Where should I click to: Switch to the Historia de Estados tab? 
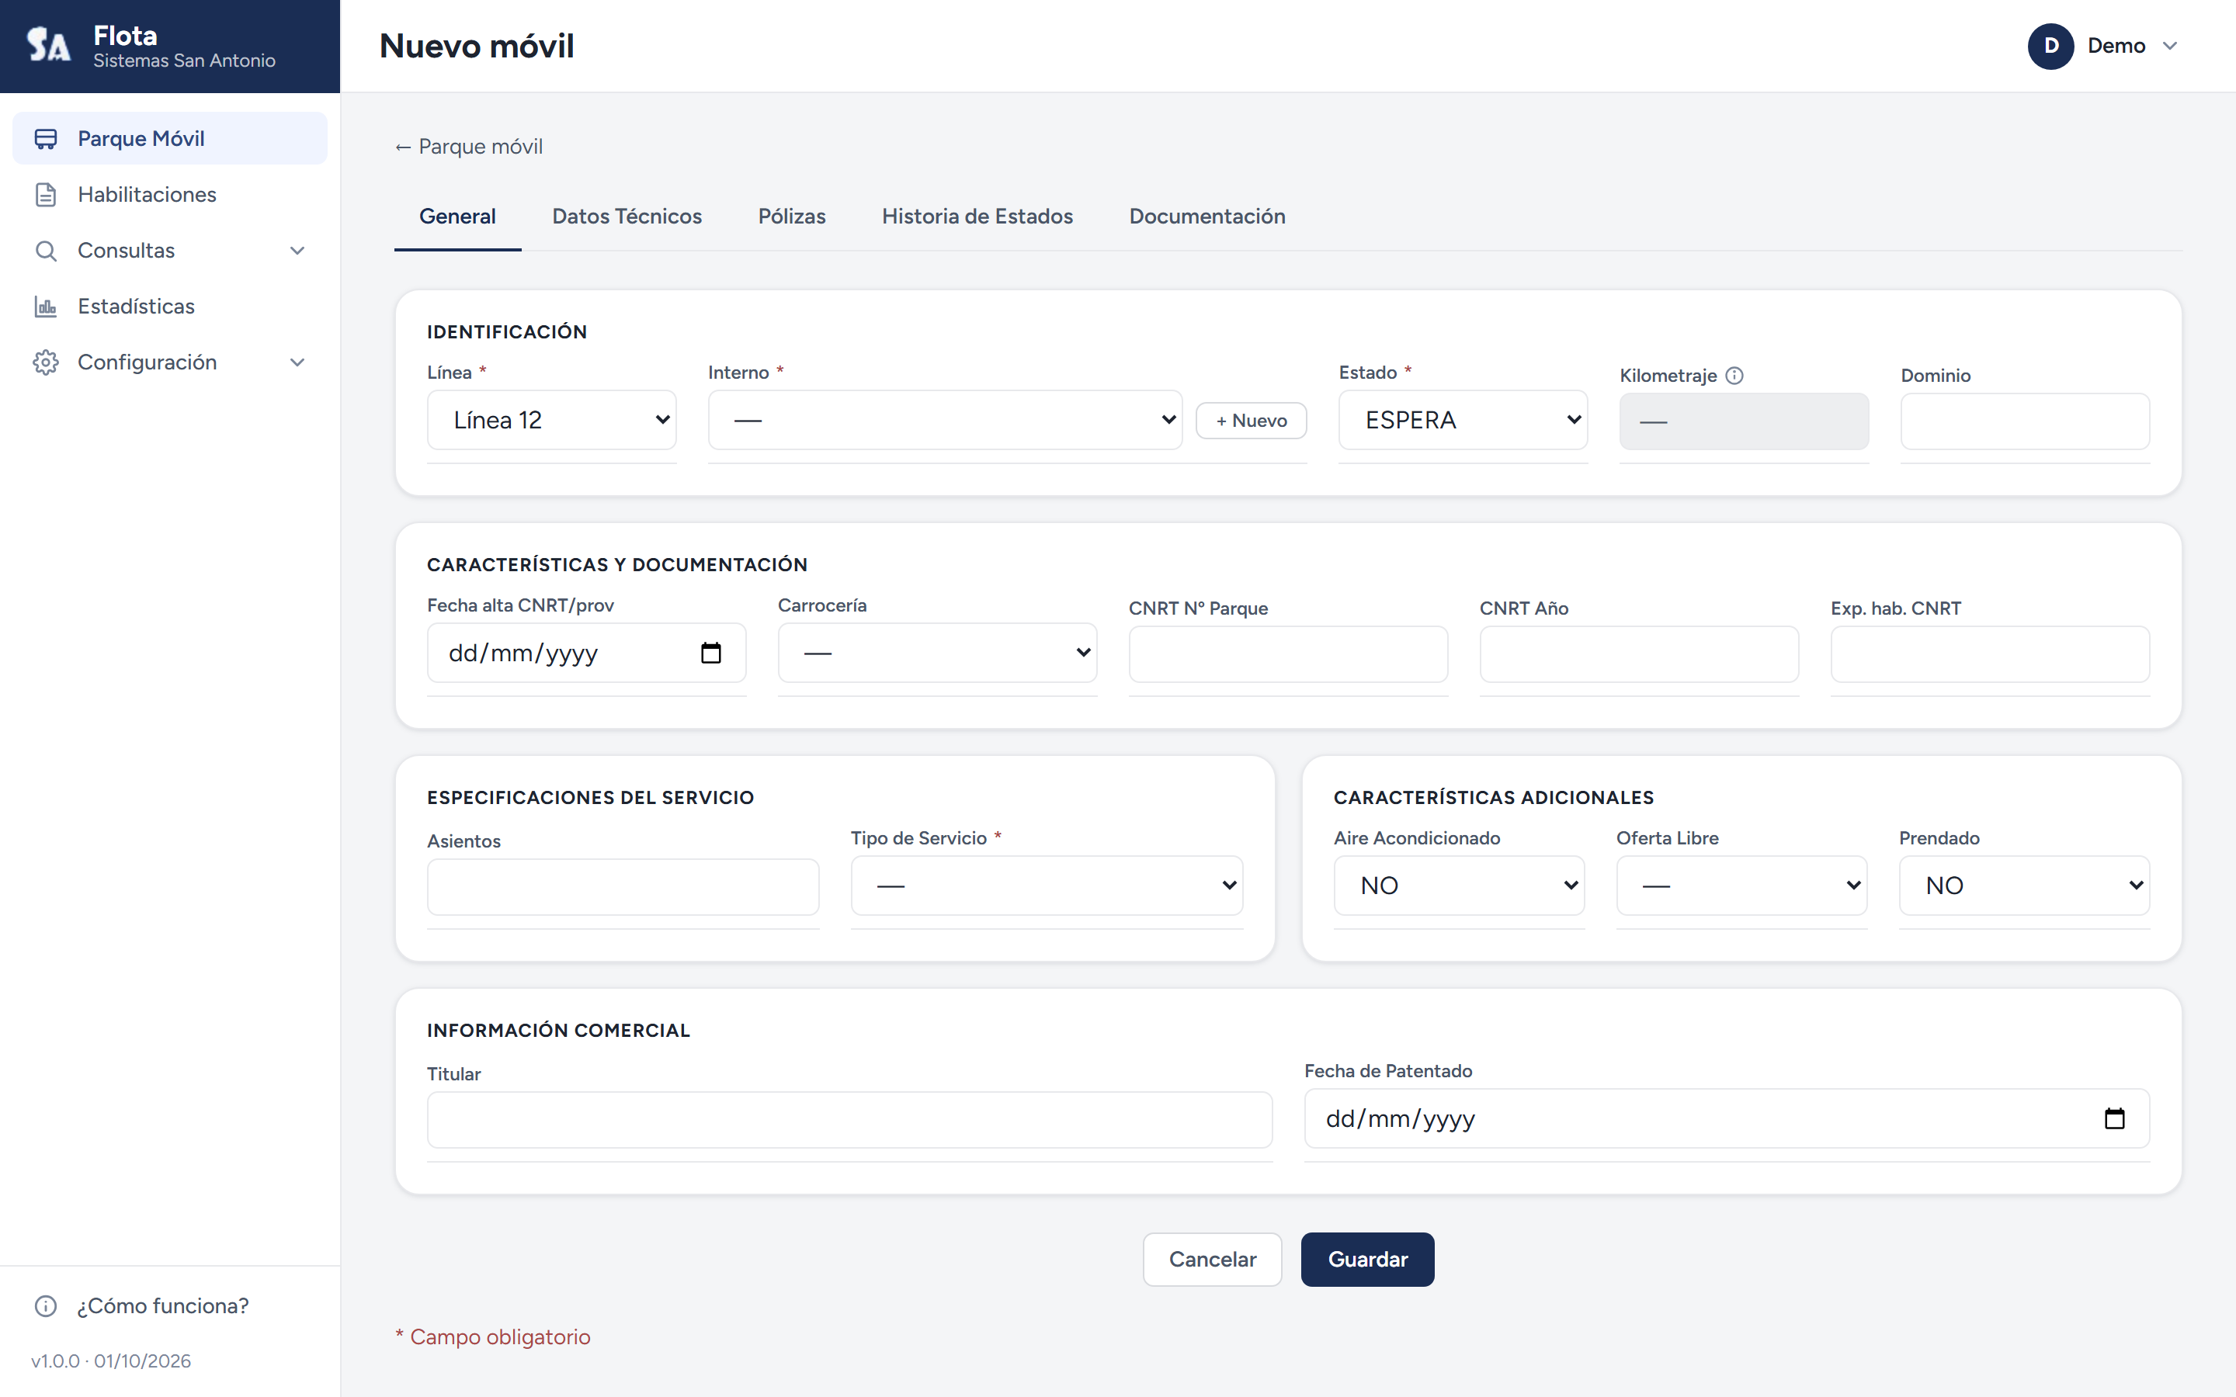pos(977,217)
